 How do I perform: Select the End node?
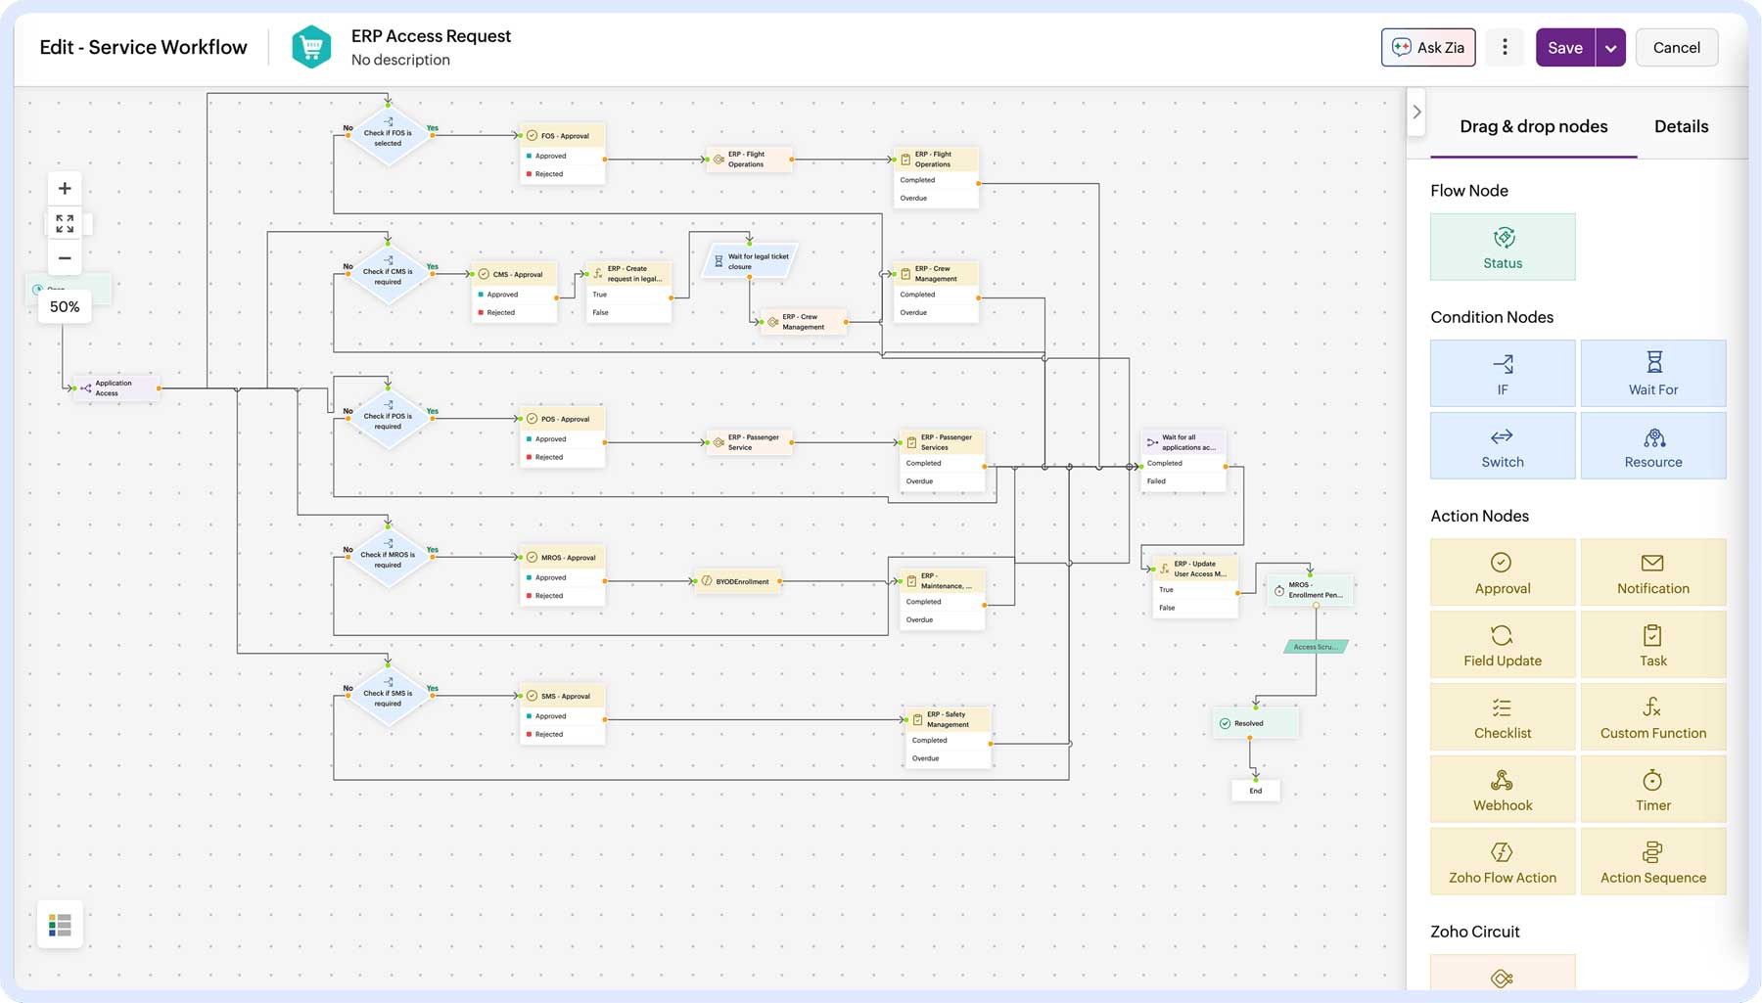[1256, 791]
